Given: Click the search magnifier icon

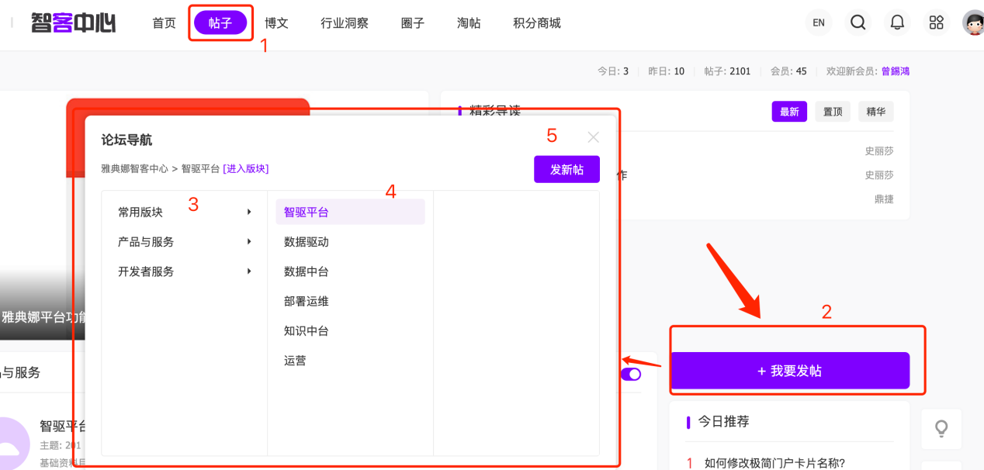Looking at the screenshot, I should click(858, 22).
